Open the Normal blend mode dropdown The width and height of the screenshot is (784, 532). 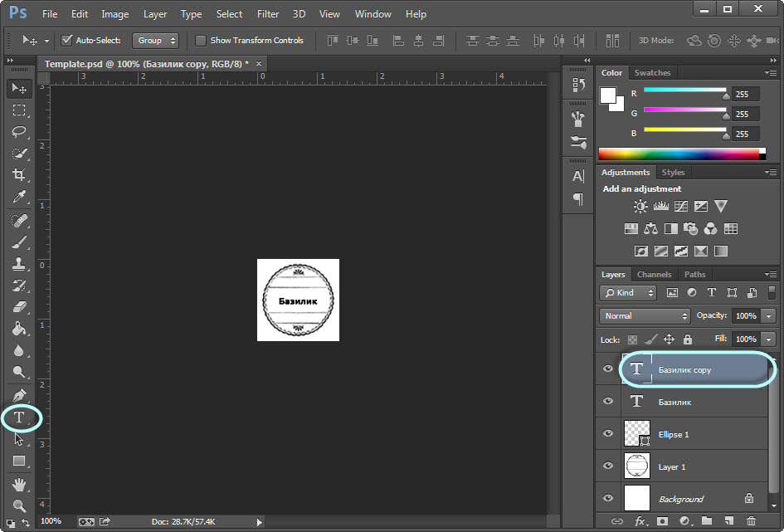[x=645, y=316]
